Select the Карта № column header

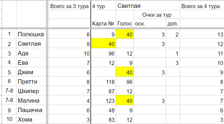(103, 23)
